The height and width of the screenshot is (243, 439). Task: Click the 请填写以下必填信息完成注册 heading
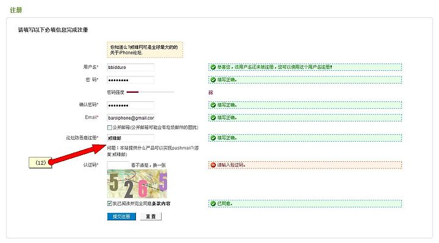53,30
